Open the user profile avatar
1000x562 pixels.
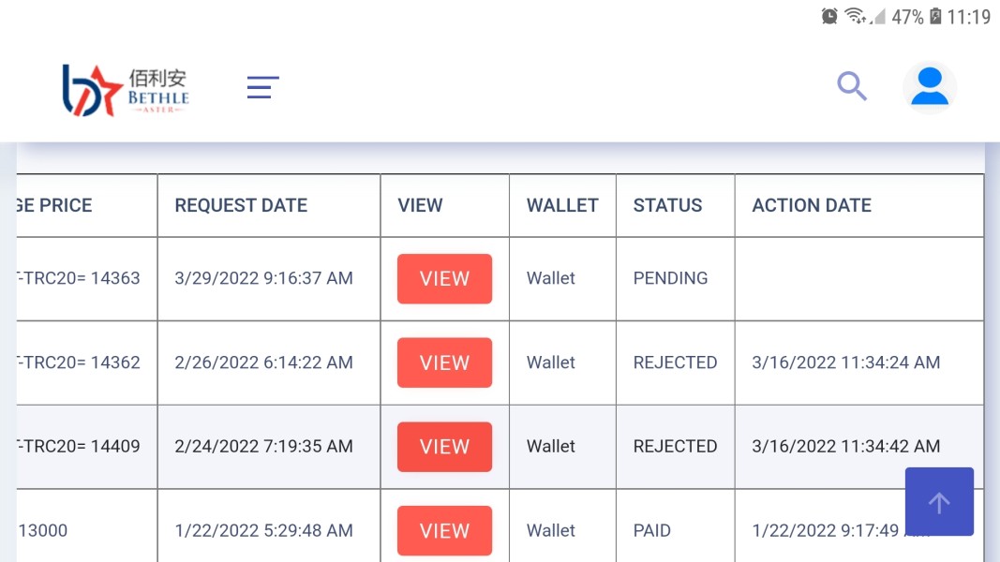929,87
